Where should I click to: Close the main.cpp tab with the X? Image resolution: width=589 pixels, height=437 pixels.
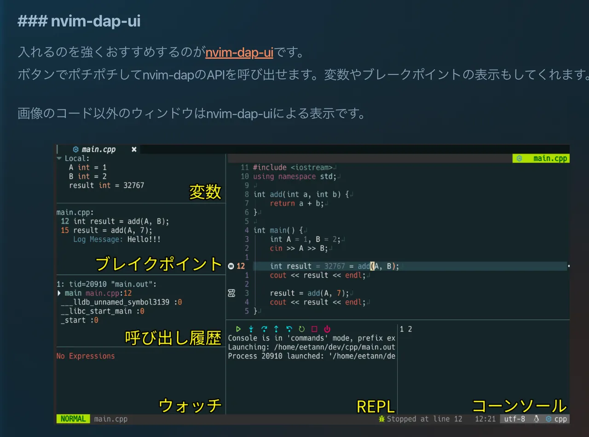coord(134,150)
